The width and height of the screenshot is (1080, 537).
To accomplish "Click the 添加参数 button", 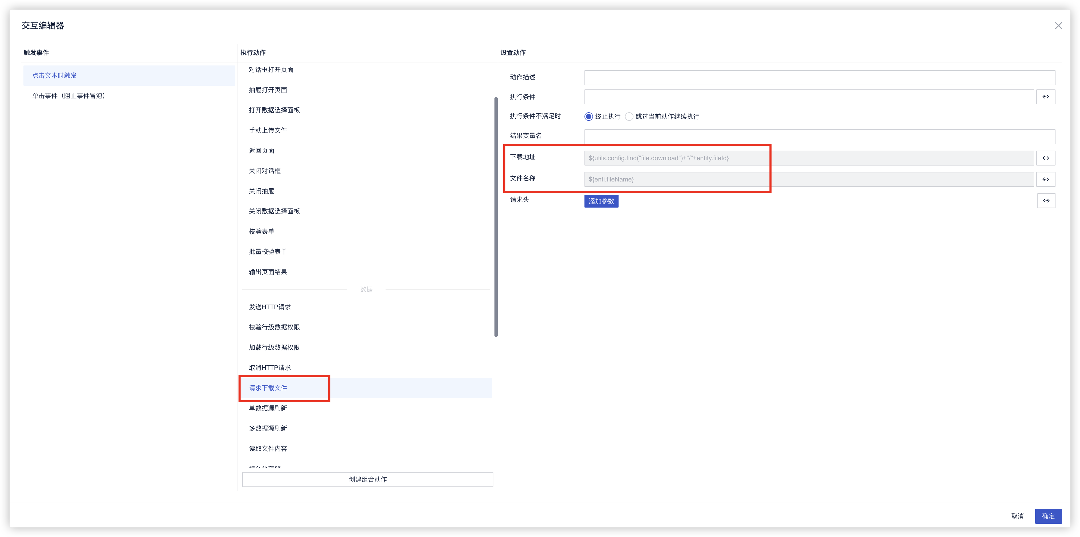I will (x=601, y=201).
